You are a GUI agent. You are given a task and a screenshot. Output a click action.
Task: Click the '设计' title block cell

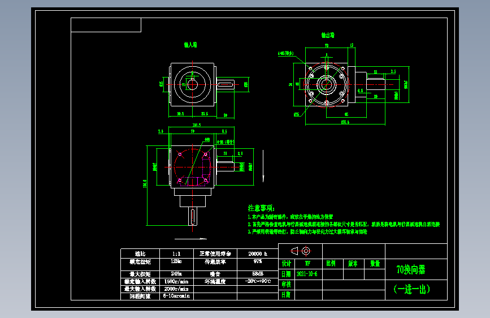[286, 264]
